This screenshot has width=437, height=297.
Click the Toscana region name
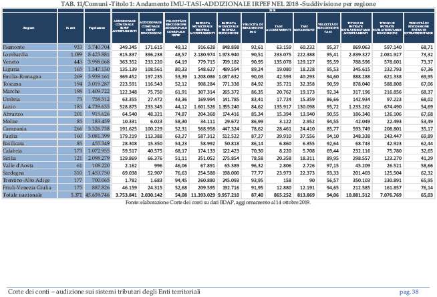12,84
